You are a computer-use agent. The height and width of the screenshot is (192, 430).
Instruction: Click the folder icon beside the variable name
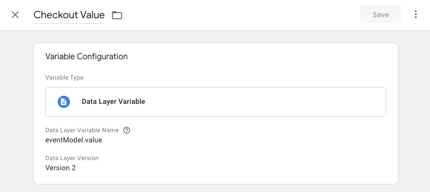(117, 15)
